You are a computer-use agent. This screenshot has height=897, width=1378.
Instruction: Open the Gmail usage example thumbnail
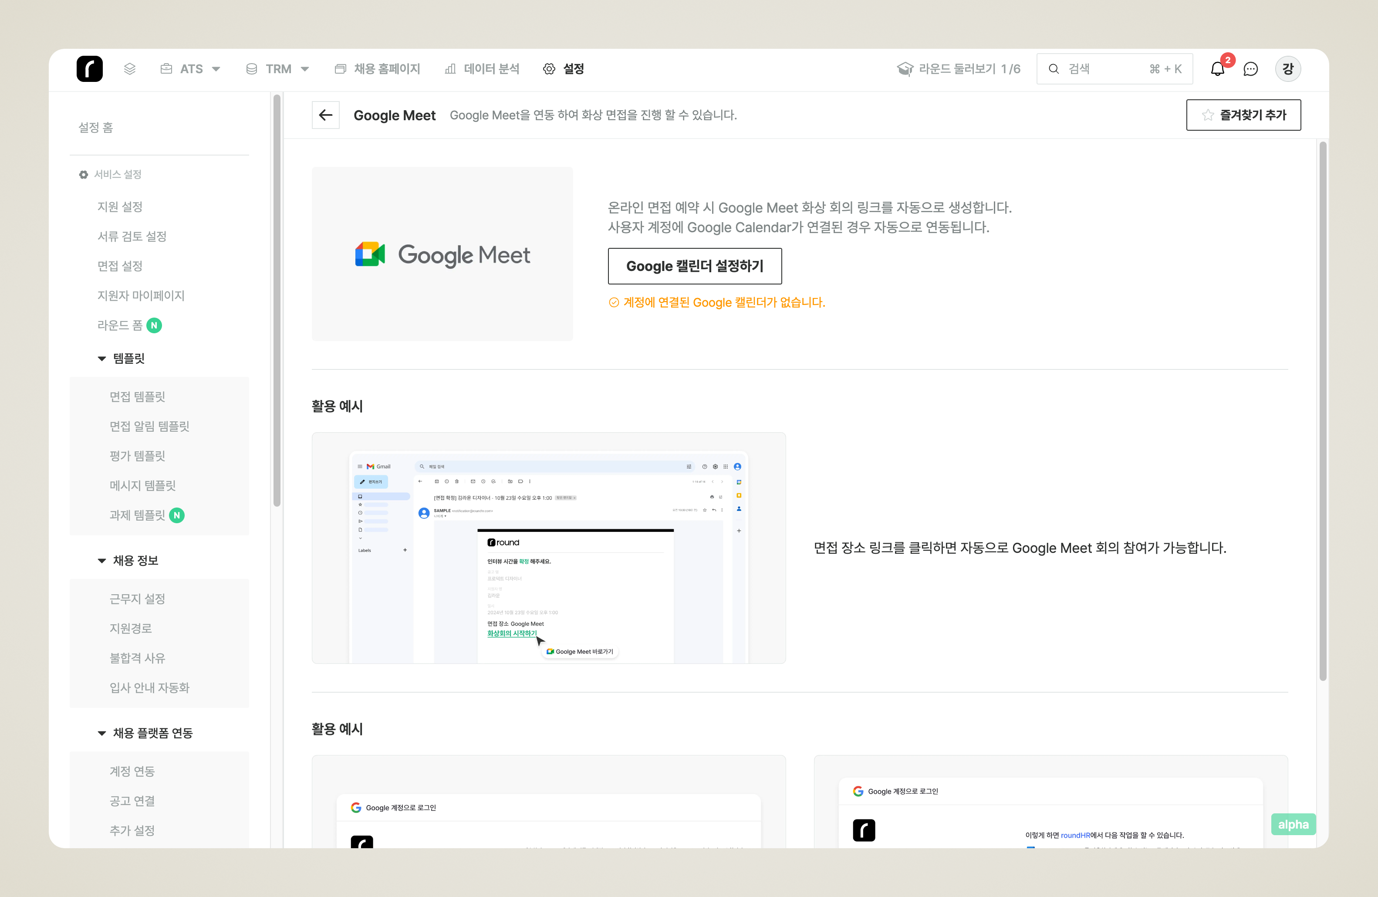[548, 548]
